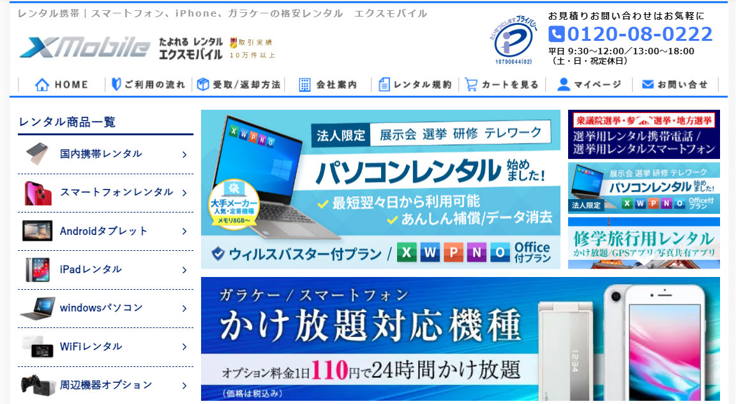Open ご利用の流れ menu item
This screenshot has width=736, height=404.
click(148, 84)
